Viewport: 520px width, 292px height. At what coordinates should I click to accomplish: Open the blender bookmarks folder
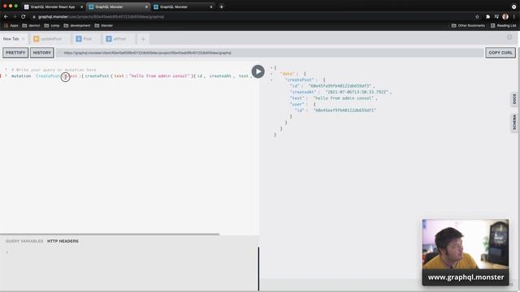pyautogui.click(x=104, y=25)
